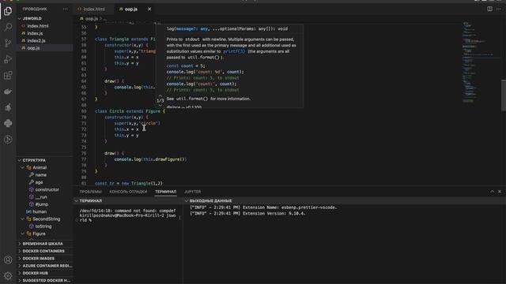Open Explorer panel more actions ellipsis

(66, 9)
